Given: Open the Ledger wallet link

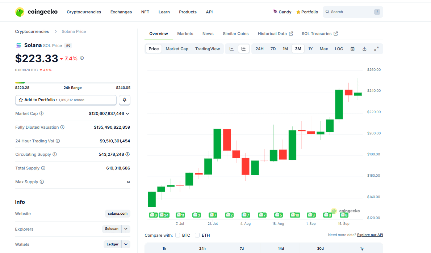Looking at the screenshot, I should (112, 244).
